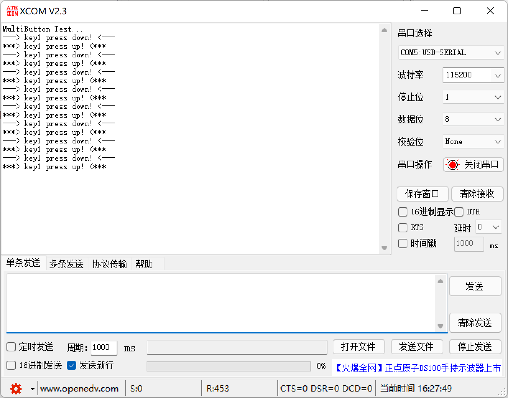The width and height of the screenshot is (508, 398).
Task: Minimize the XCOM window
Action: point(424,11)
